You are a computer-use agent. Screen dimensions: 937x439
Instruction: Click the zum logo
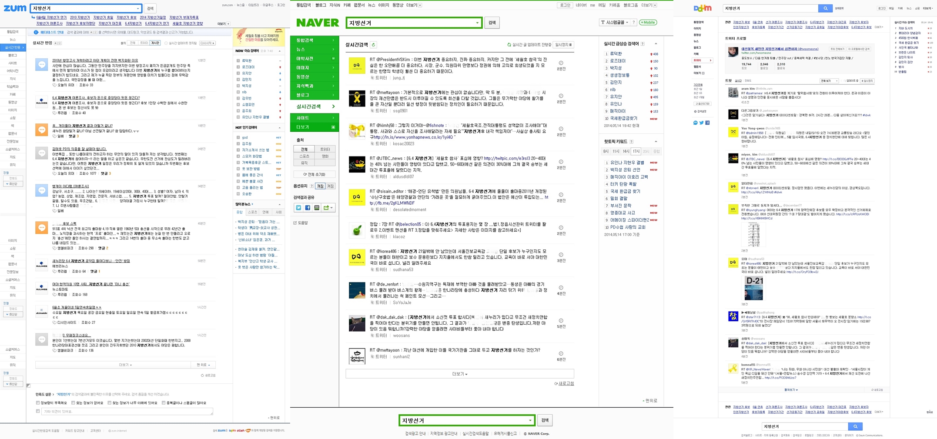[x=15, y=8]
